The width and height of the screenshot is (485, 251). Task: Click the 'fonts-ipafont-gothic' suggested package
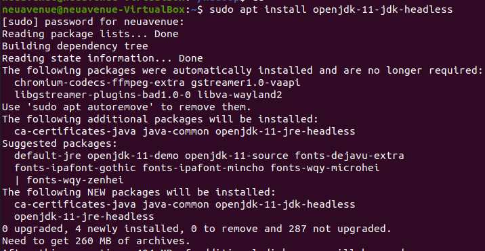tap(75, 168)
